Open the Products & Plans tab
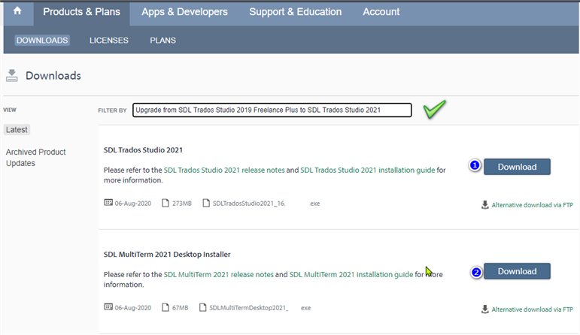The height and width of the screenshot is (335, 580). point(81,12)
